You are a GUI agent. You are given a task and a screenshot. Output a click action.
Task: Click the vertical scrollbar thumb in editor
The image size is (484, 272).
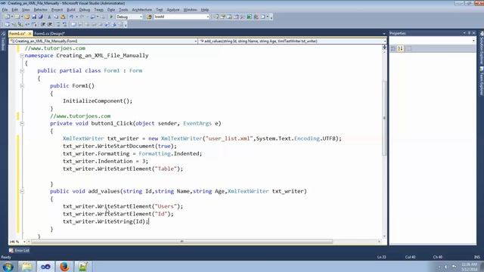(x=384, y=118)
